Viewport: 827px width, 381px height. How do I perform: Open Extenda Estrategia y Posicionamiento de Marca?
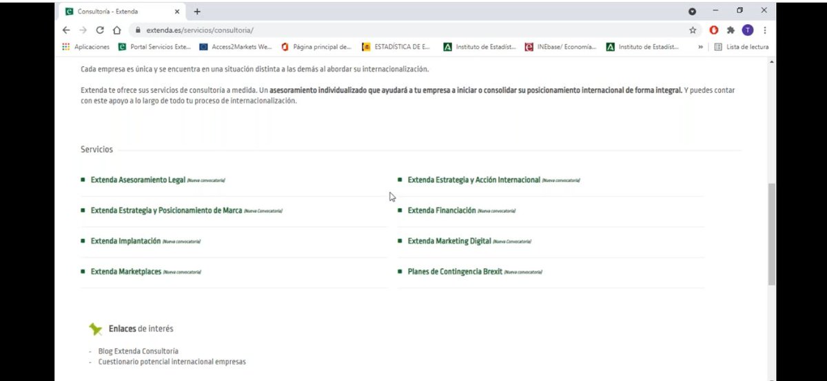(x=166, y=210)
